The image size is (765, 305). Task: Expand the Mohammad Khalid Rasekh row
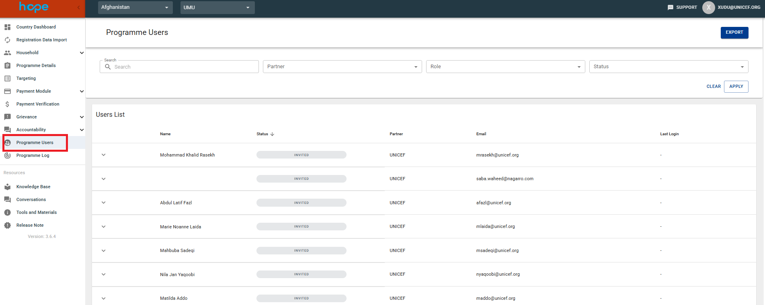104,155
